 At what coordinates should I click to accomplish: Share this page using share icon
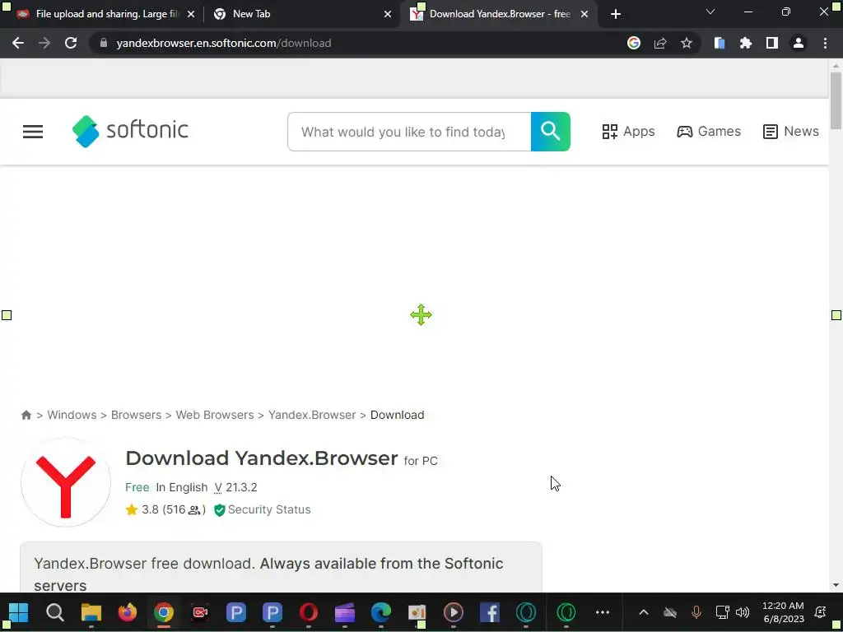pos(660,43)
